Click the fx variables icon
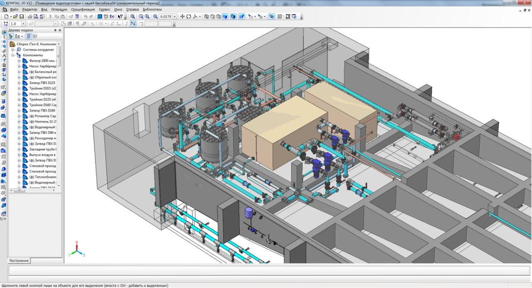Viewport: 532px width, 288px height. (x=112, y=16)
